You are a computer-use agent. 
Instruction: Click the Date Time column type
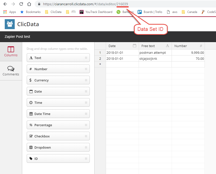pyautogui.click(x=58, y=114)
